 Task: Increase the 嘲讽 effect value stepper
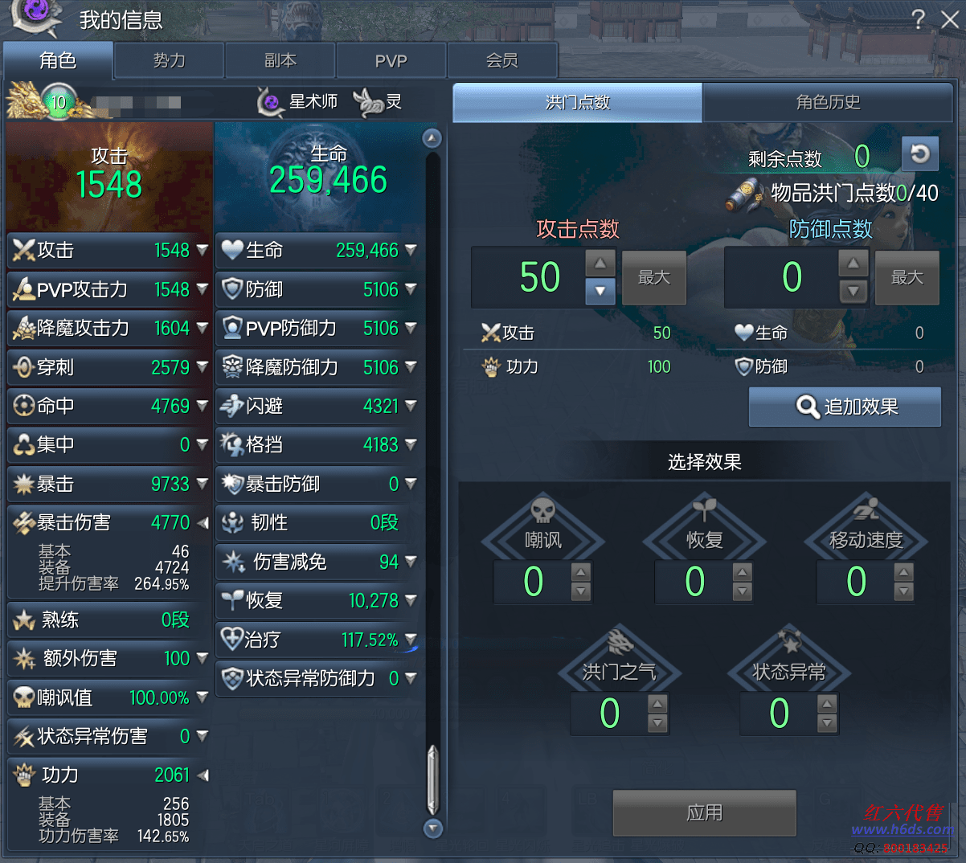581,571
